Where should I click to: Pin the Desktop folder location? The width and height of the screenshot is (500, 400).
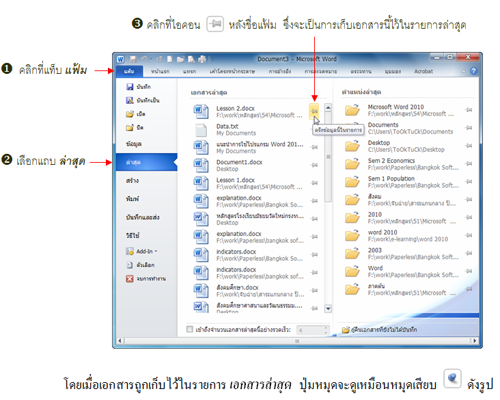point(469,146)
